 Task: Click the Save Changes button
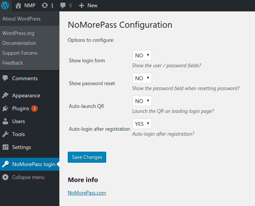(87, 157)
